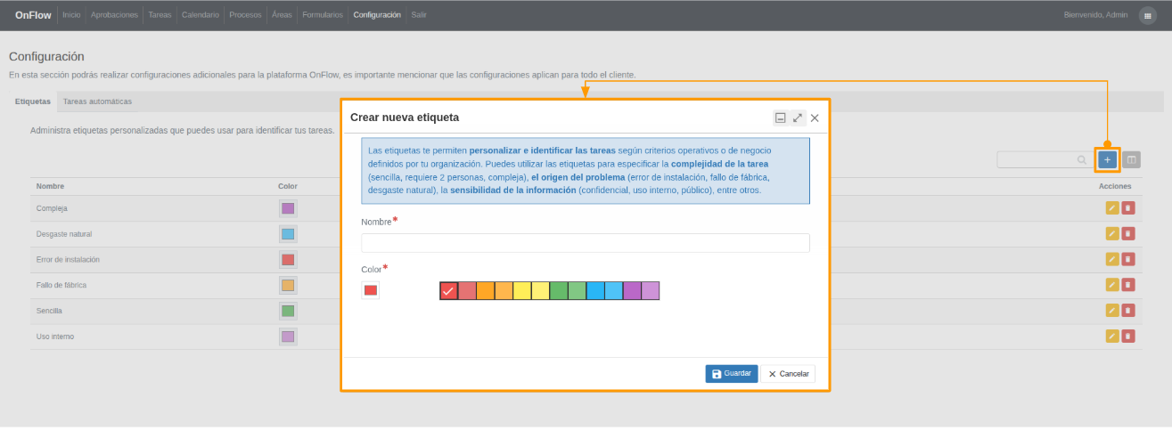The height and width of the screenshot is (430, 1172).
Task: Delete the Desgaste natural label
Action: point(1128,233)
